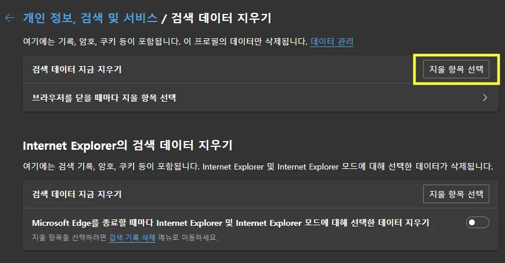505x263 pixels.
Task: Go back using the left arrow icon
Action: click(x=10, y=18)
